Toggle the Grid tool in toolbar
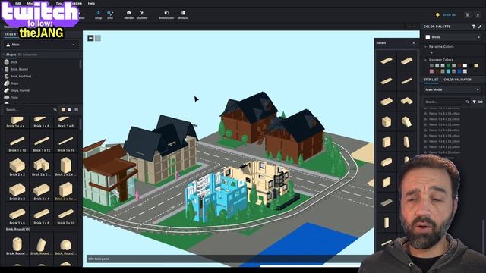 110,15
